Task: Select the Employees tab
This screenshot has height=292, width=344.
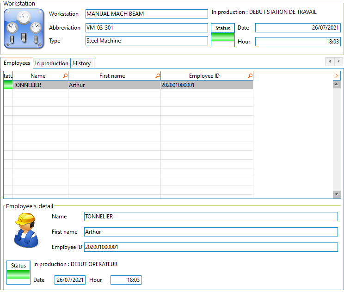Action: pos(17,63)
